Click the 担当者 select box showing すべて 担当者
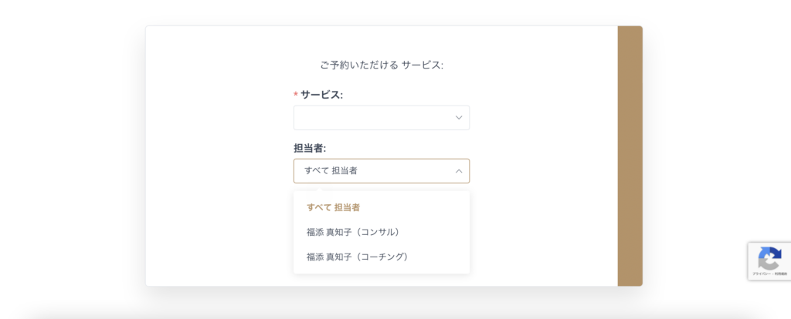The height and width of the screenshot is (319, 791). tap(381, 171)
